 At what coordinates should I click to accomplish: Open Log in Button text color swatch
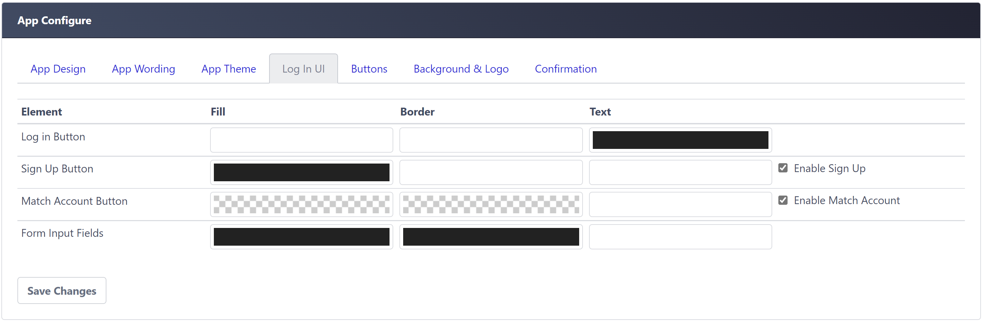pos(680,140)
